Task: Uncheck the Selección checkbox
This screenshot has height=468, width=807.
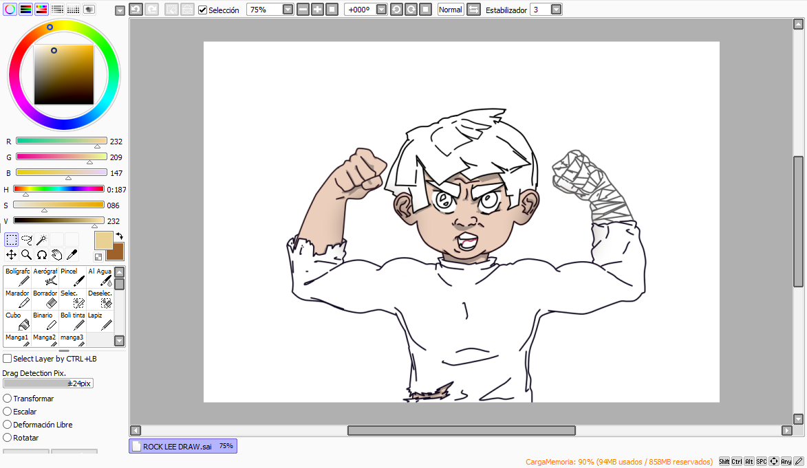Action: pos(203,10)
